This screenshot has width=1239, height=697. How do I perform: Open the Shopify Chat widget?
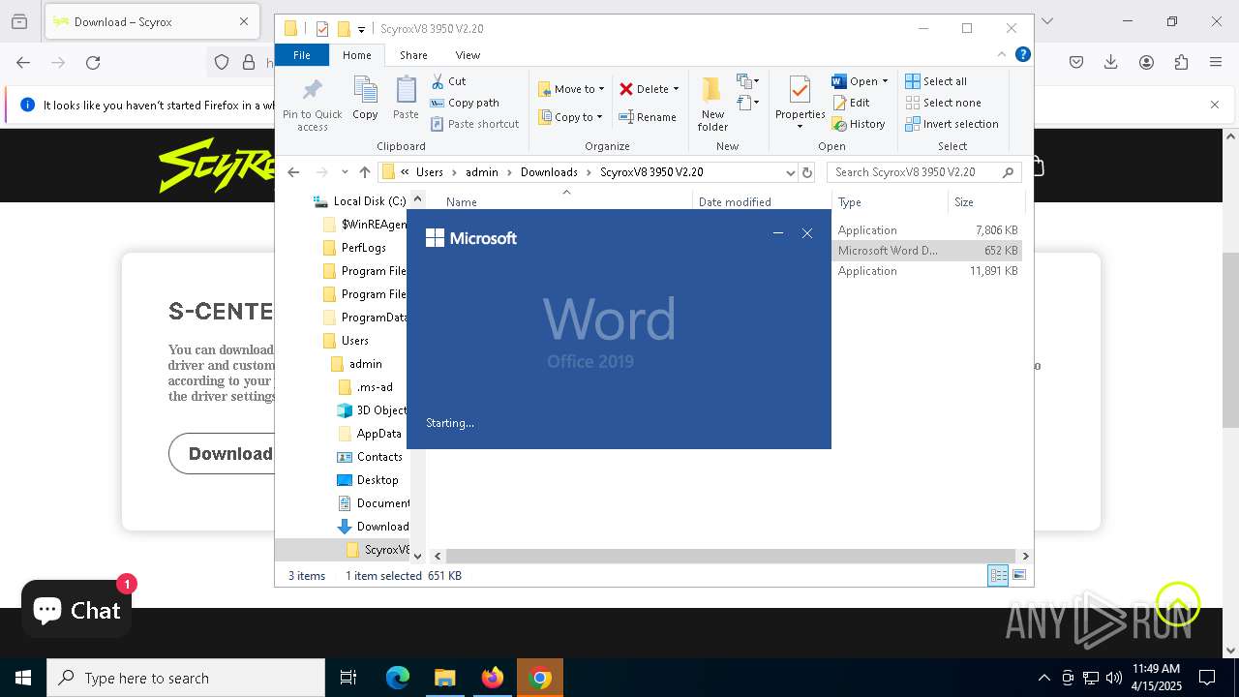[x=76, y=609]
